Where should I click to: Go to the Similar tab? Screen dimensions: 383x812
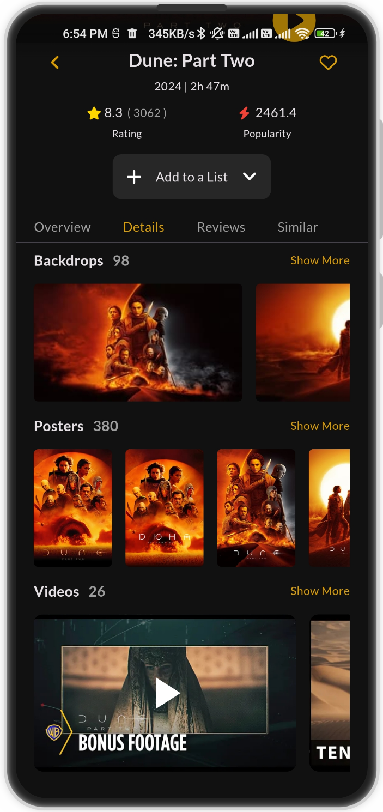298,227
